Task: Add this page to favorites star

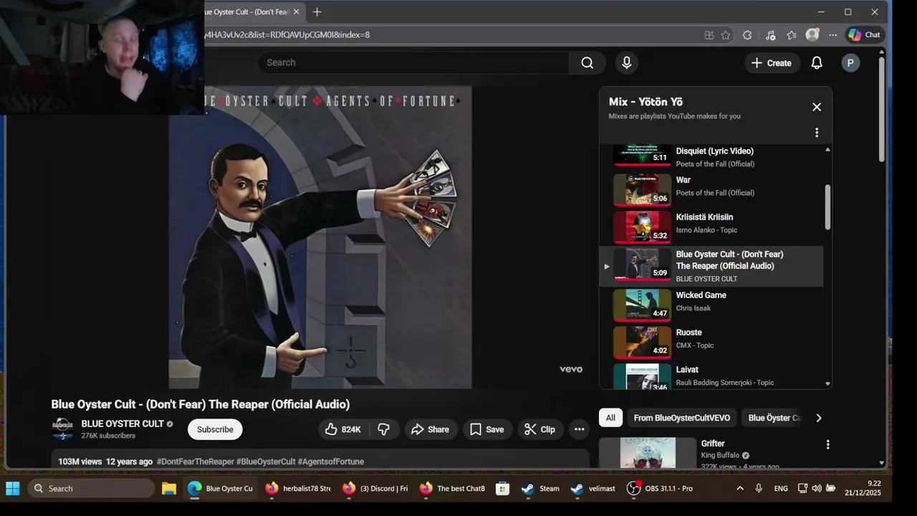Action: pyautogui.click(x=726, y=34)
